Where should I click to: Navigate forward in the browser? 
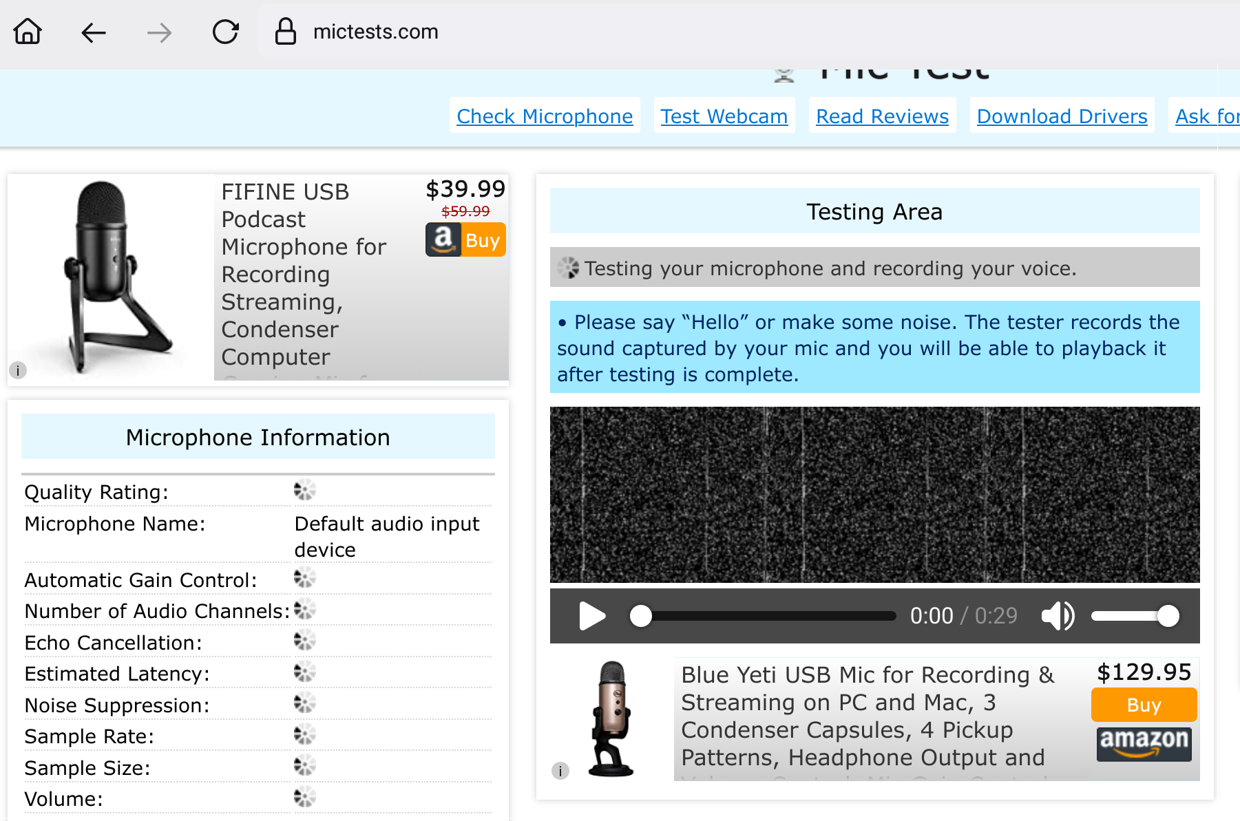(x=159, y=32)
